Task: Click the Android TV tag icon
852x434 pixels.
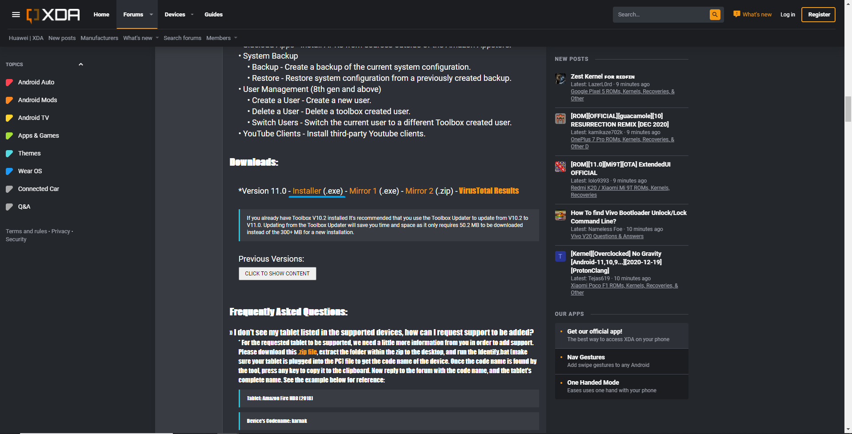Action: pos(9,118)
